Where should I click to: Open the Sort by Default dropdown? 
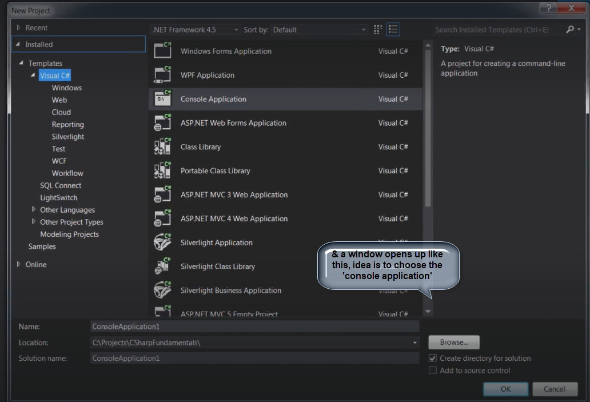tap(319, 29)
